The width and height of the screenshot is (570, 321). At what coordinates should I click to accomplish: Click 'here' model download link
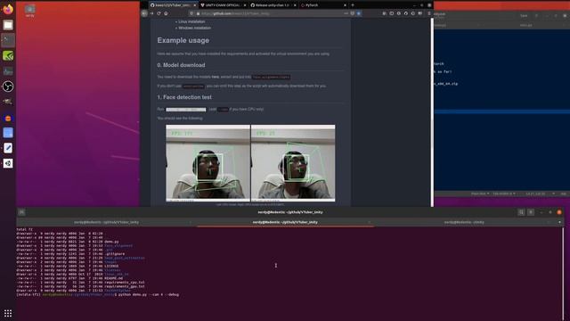[216, 77]
